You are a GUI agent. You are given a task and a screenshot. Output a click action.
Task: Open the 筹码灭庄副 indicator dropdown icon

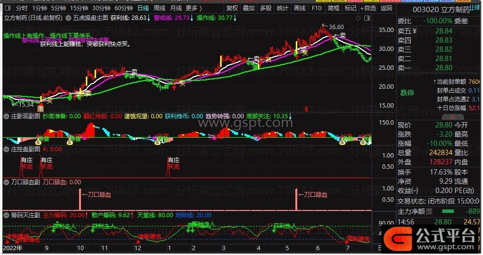tap(6, 215)
